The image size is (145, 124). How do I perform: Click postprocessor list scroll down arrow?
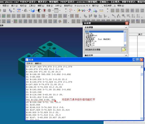[125, 45]
